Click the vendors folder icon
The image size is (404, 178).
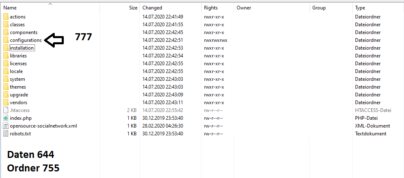click(6, 103)
